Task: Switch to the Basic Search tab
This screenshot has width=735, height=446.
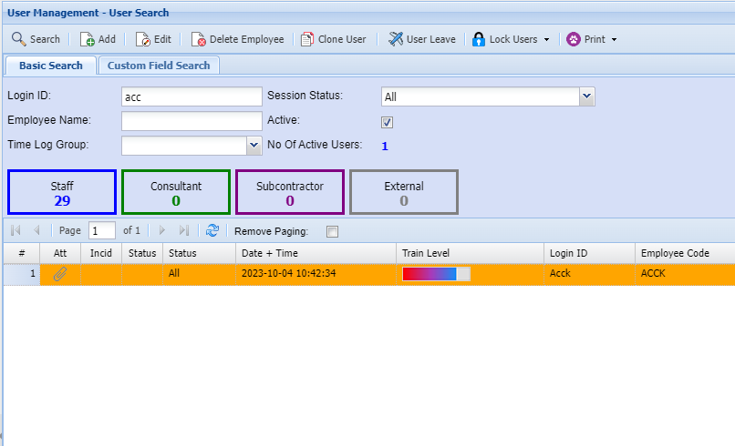Action: coord(51,66)
